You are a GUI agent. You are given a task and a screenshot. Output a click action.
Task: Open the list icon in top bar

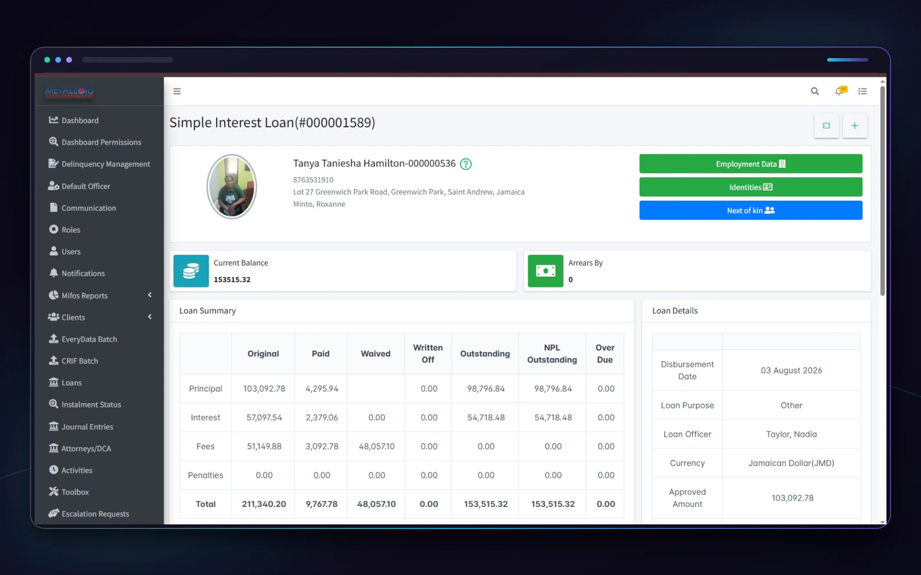pos(862,91)
